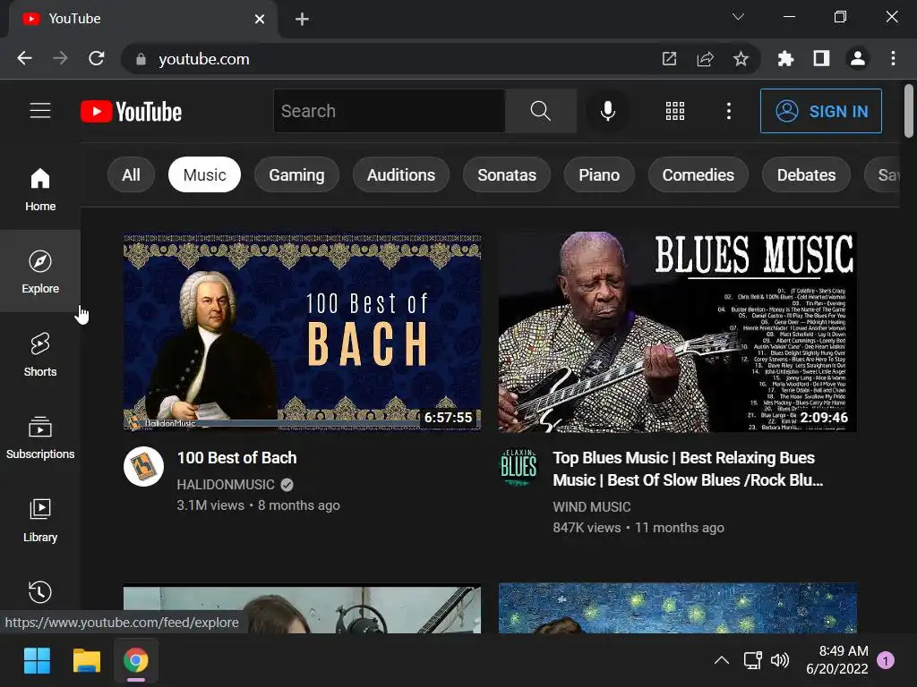
Task: Select the Auditions filter chip
Action: pos(401,174)
